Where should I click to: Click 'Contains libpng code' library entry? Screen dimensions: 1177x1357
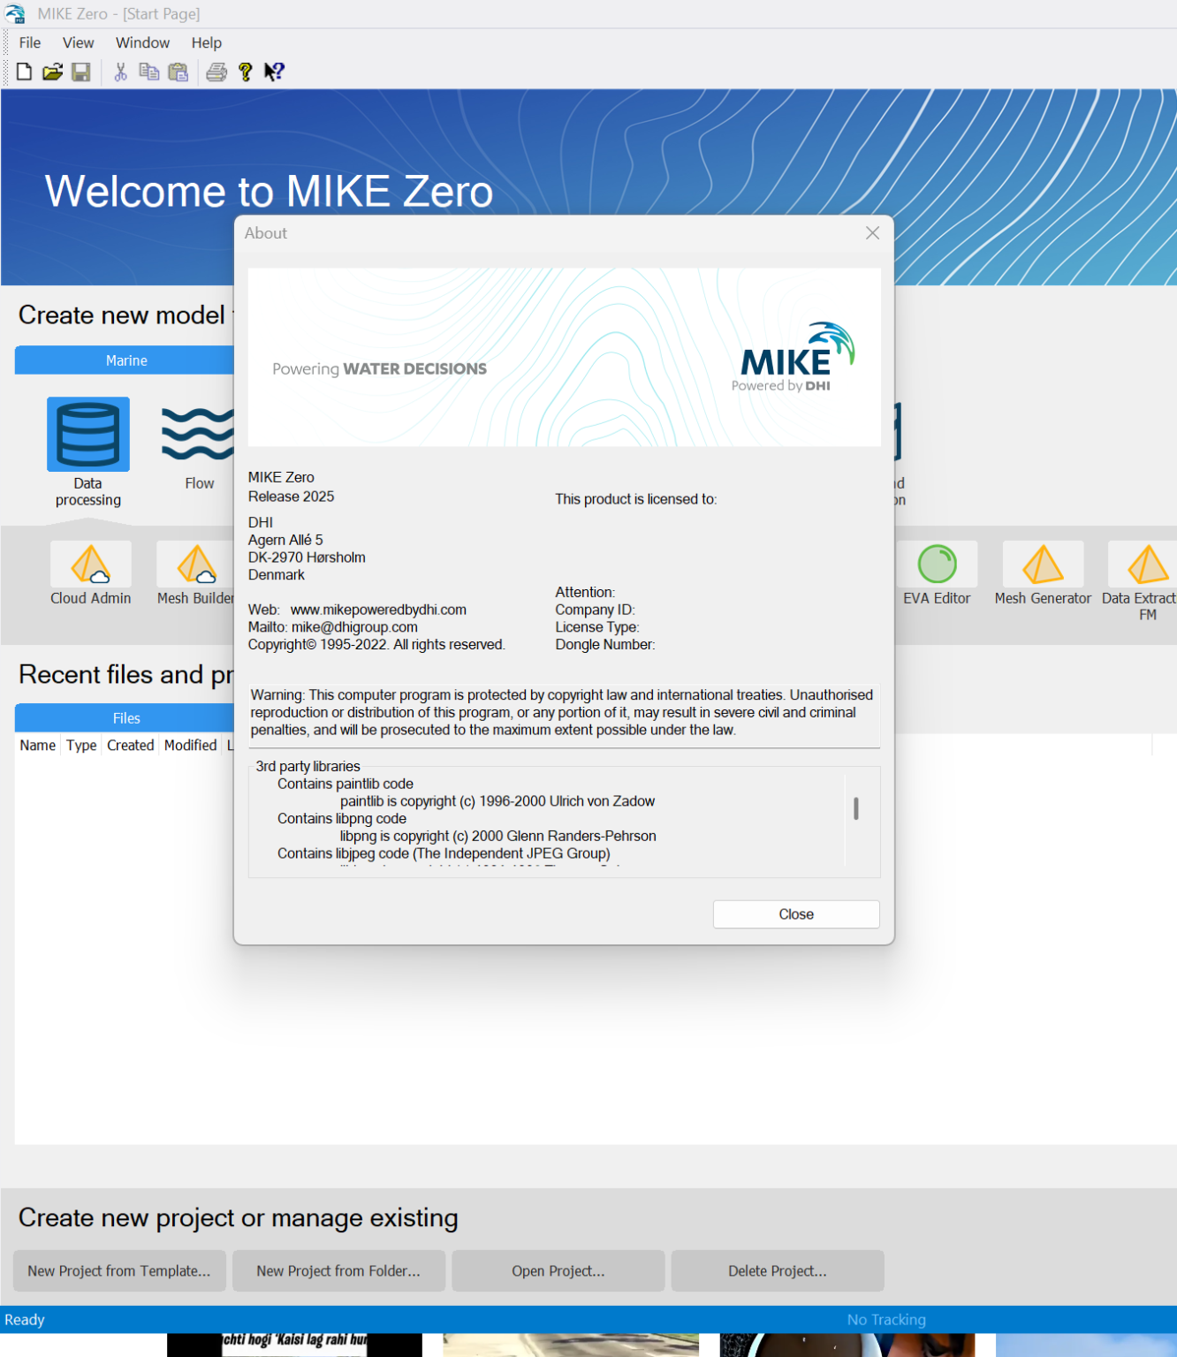click(x=342, y=819)
